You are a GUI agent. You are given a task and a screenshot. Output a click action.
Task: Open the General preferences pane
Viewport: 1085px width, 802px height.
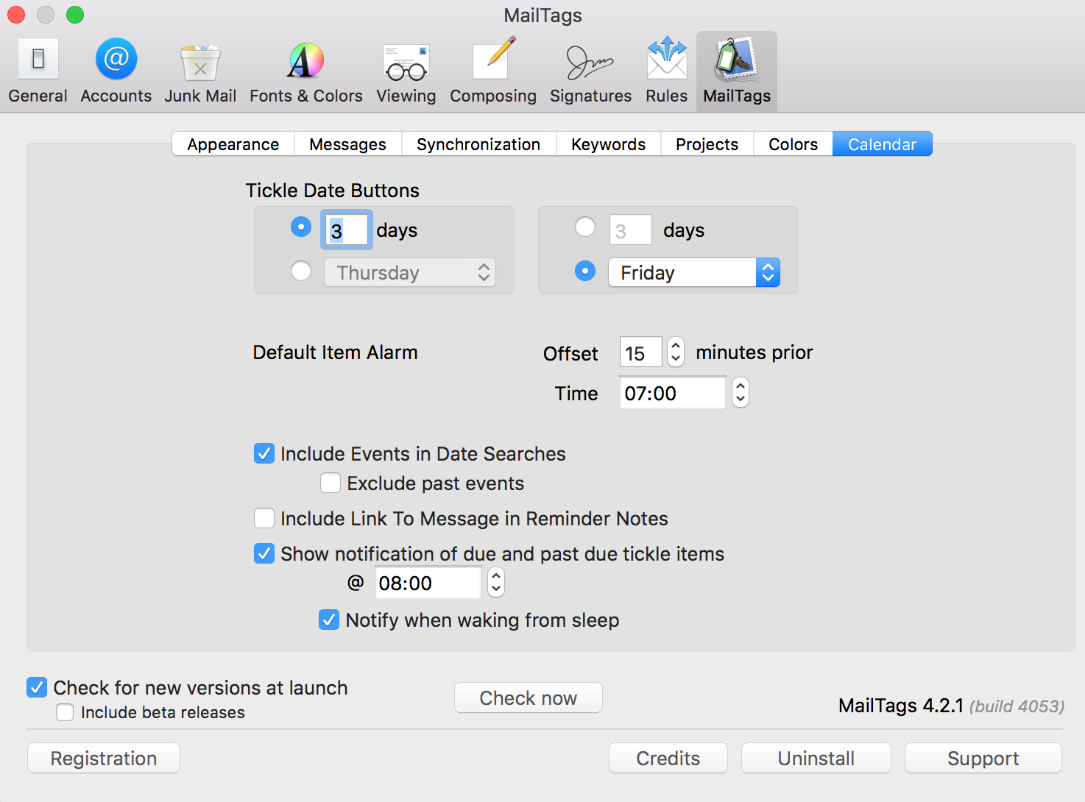(38, 71)
